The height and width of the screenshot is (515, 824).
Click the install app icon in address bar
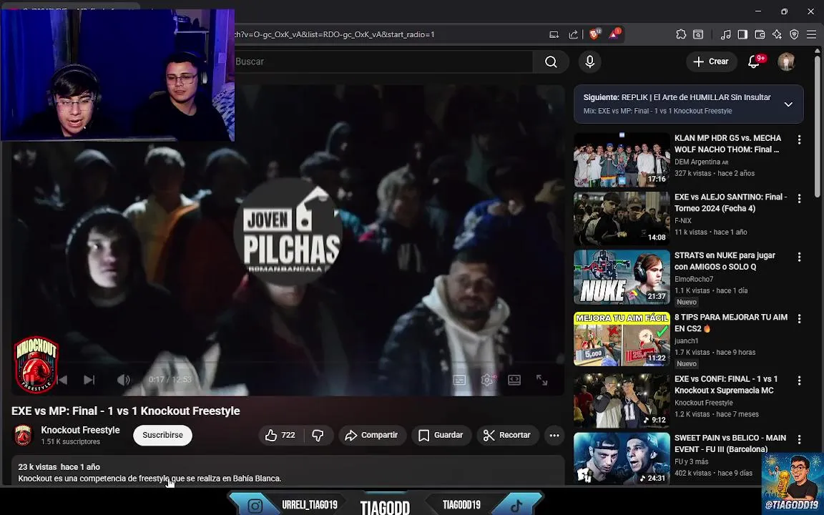click(554, 34)
